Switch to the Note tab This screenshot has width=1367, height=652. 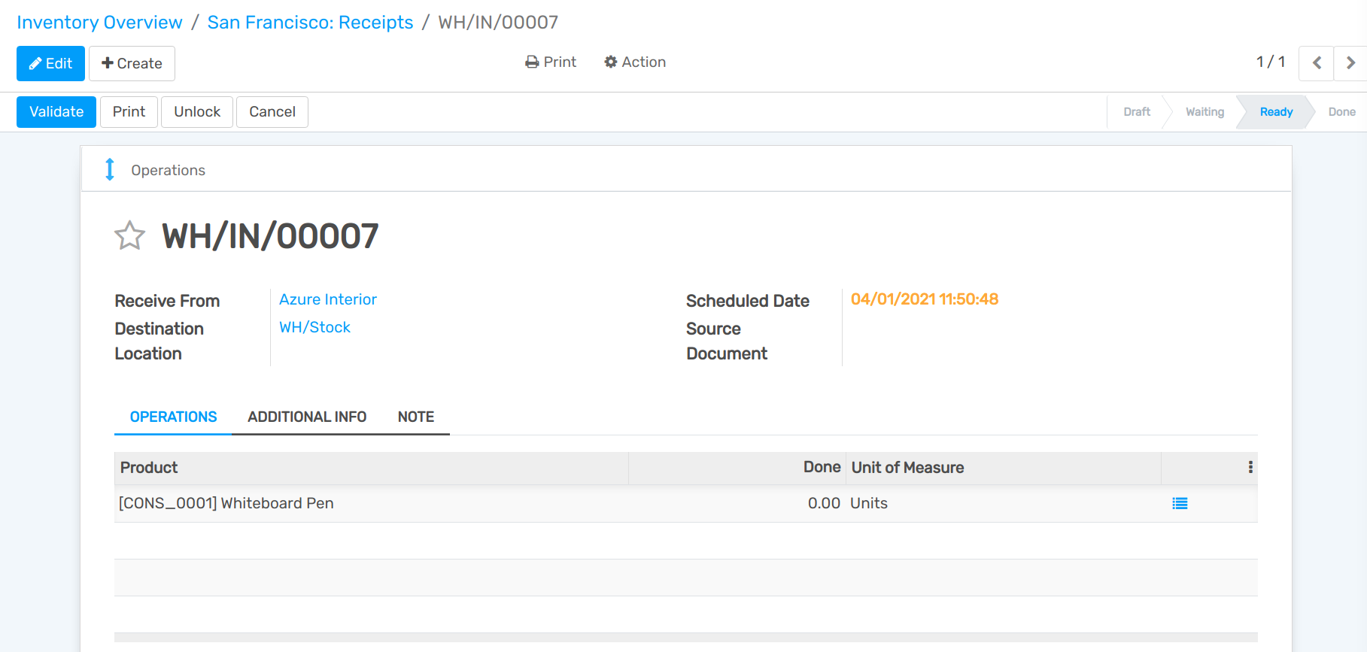416,417
